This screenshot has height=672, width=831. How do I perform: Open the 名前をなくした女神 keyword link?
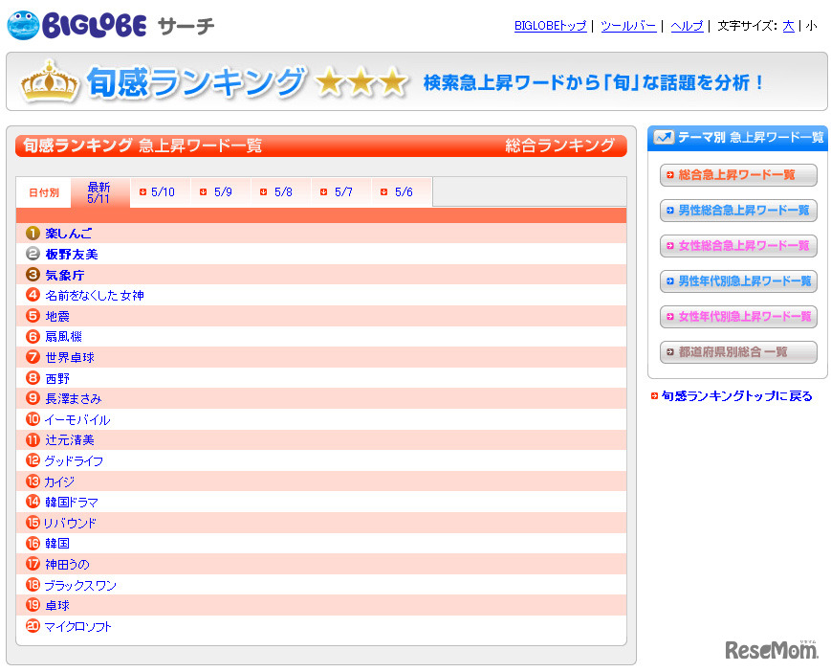(x=95, y=296)
